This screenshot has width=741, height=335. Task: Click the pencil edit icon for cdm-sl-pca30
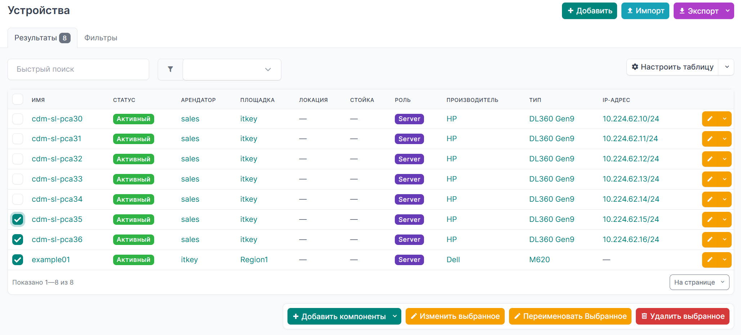click(710, 119)
